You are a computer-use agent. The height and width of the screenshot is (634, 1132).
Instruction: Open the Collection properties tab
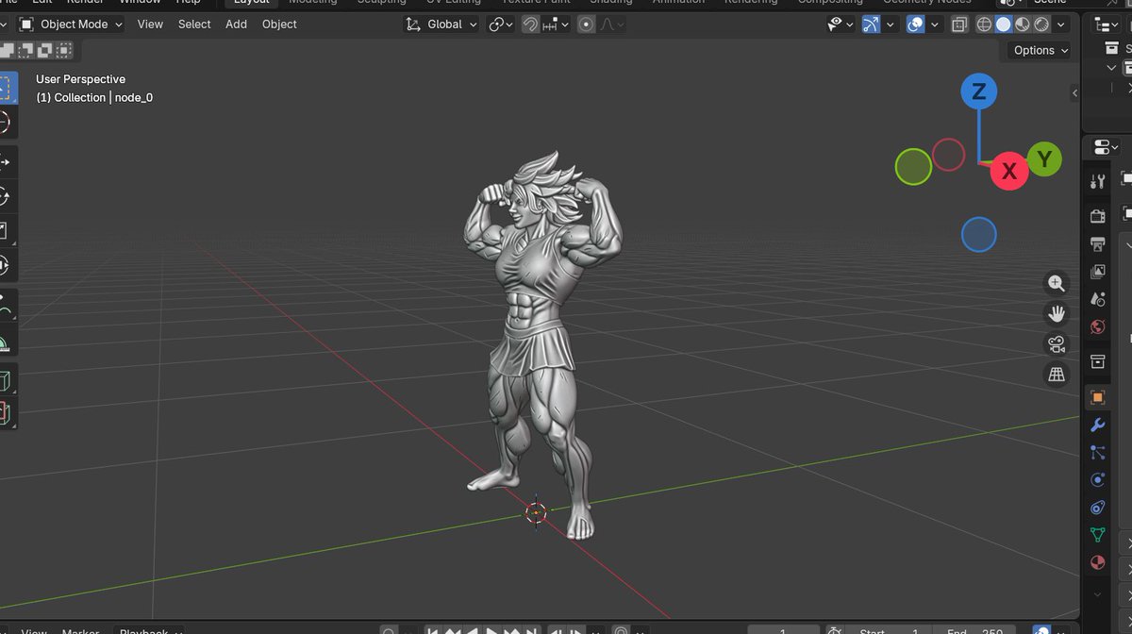[1097, 362]
